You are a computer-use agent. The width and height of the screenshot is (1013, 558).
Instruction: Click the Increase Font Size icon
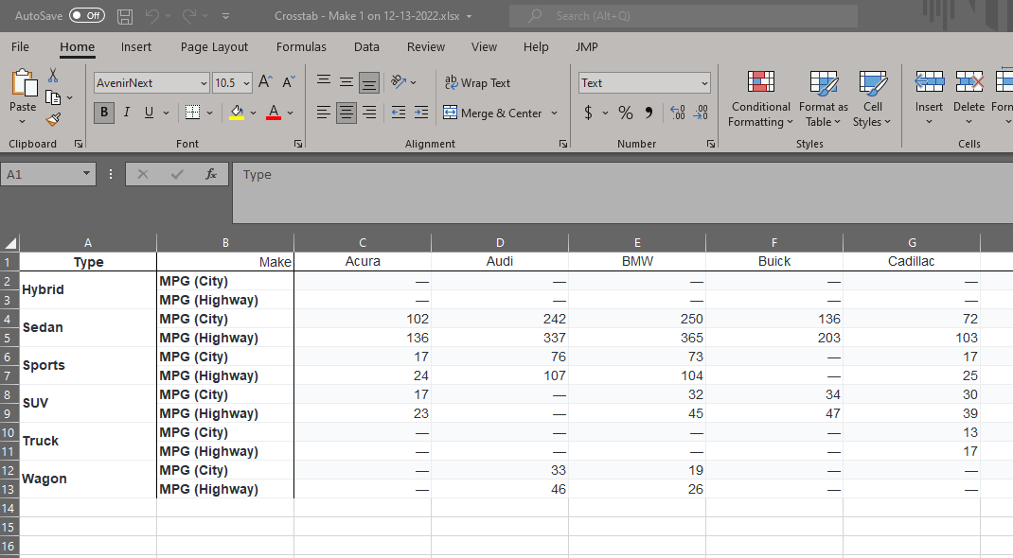(x=266, y=83)
